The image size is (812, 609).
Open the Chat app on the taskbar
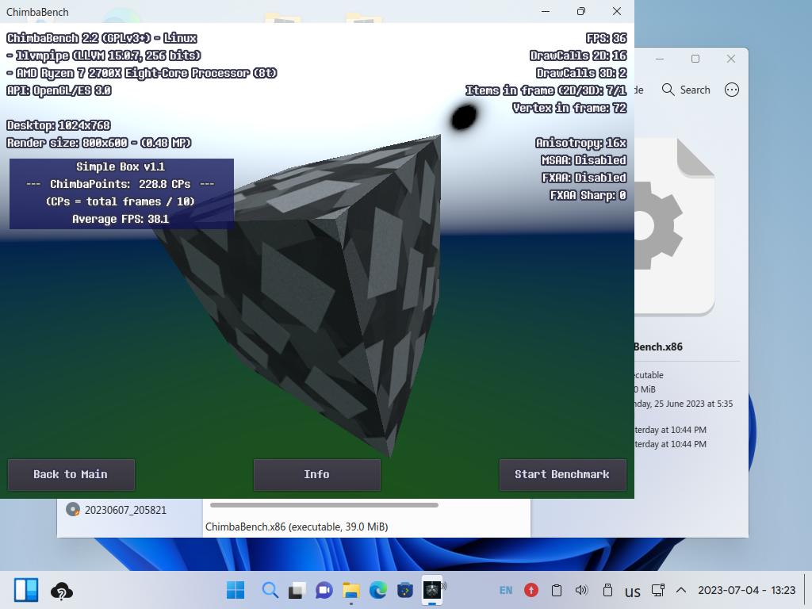pos(324,590)
